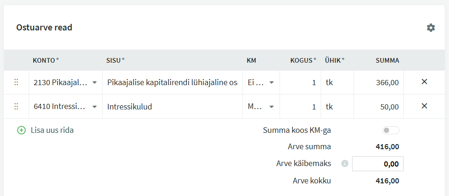Viewport: 449px width, 196px height.
Task: Click unit tk field of second row
Action: [337, 107]
